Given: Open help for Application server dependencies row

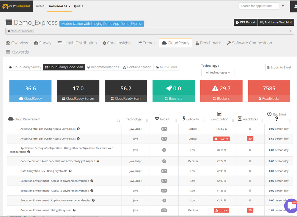Looking at the screenshot, I should coord(93,200).
